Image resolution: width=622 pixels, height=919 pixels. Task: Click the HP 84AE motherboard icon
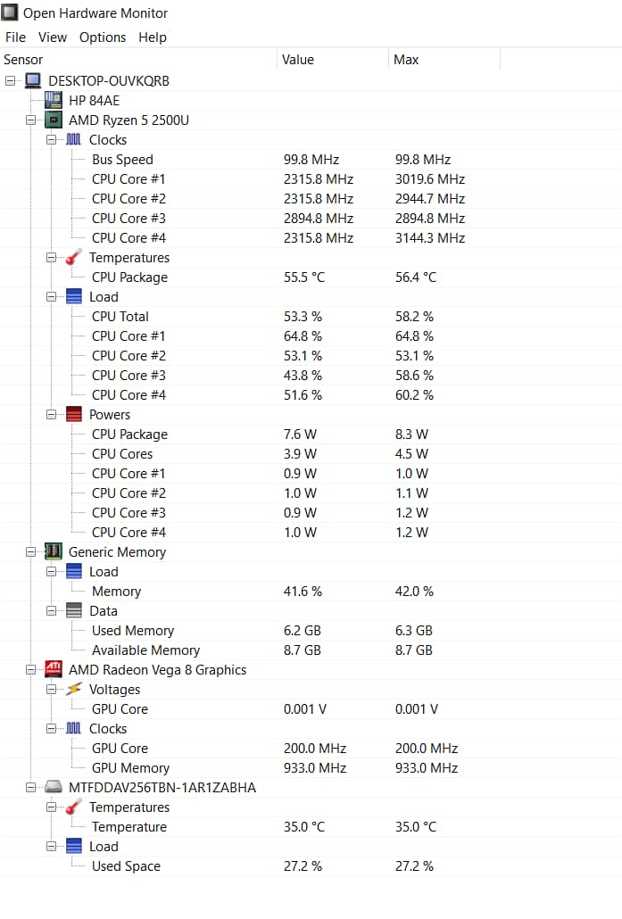pos(54,101)
